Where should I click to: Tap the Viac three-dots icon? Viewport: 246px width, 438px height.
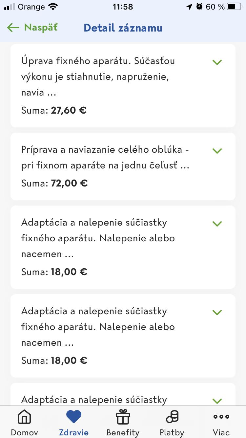[x=221, y=417]
